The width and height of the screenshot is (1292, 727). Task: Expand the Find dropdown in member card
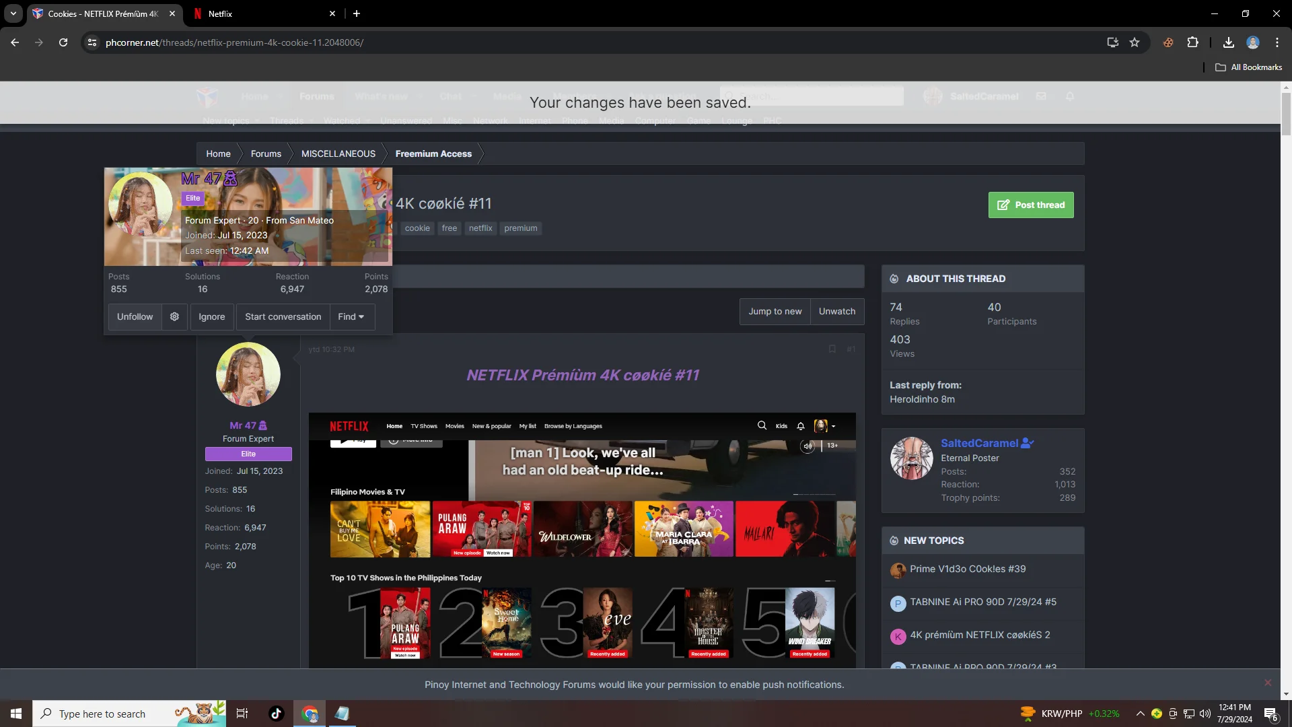coord(351,317)
